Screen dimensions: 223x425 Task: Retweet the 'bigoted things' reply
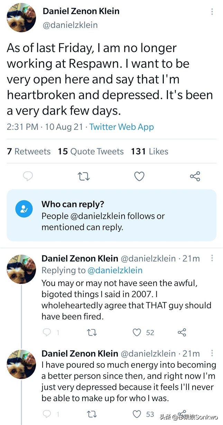[x=92, y=332]
